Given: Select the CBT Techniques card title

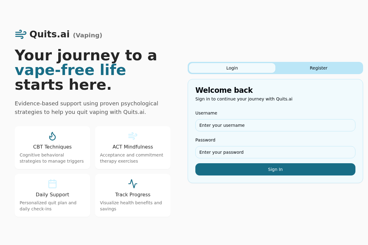Looking at the screenshot, I should pos(52,147).
